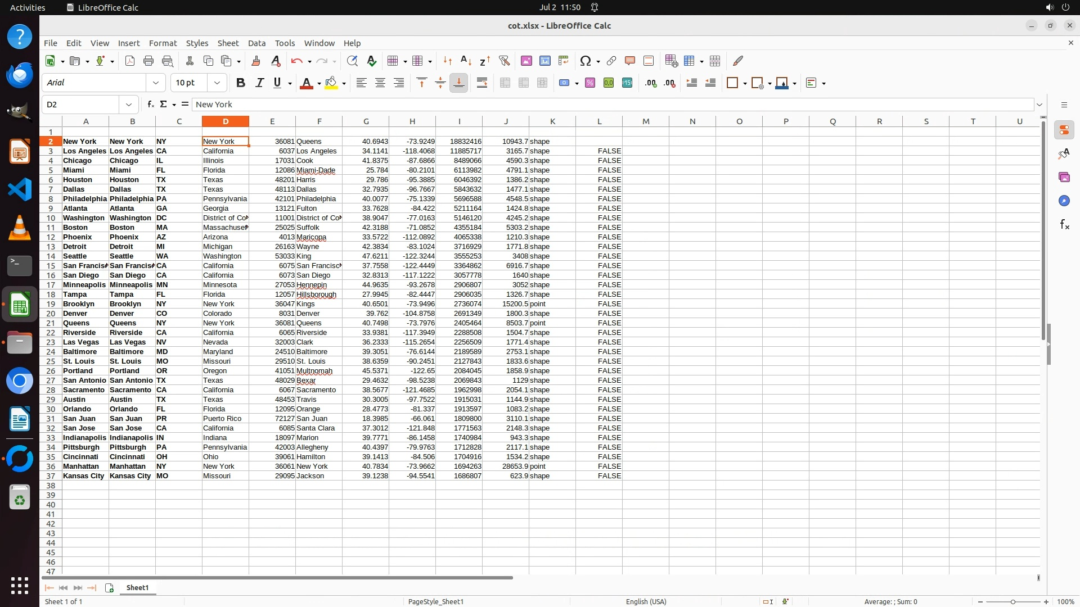Click the English (USA) language status
Screen dimensions: 1080x607
point(646,601)
